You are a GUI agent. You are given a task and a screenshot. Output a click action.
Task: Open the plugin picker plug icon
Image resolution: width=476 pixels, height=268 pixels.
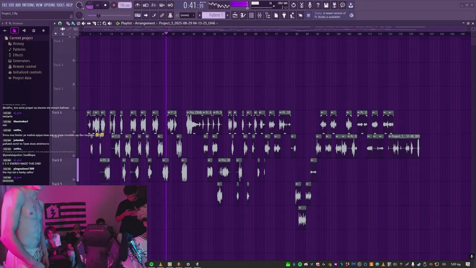point(284,15)
